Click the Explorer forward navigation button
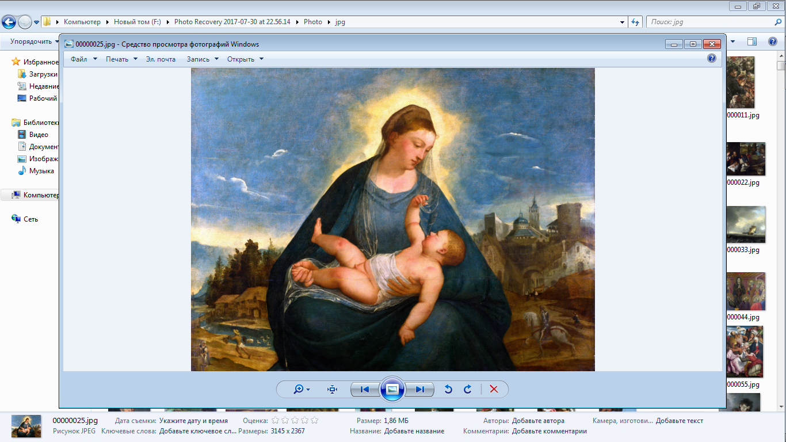The image size is (786, 442). point(25,22)
